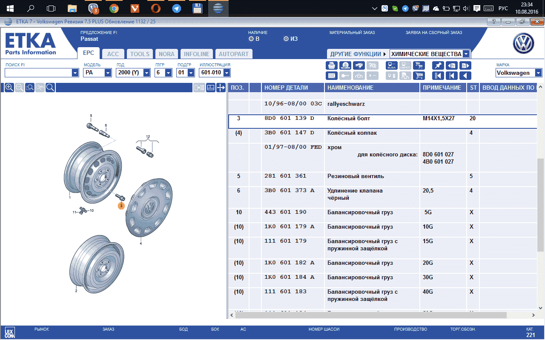Click the ДРУГИЕ ФУНКЦИИ button

(357, 54)
